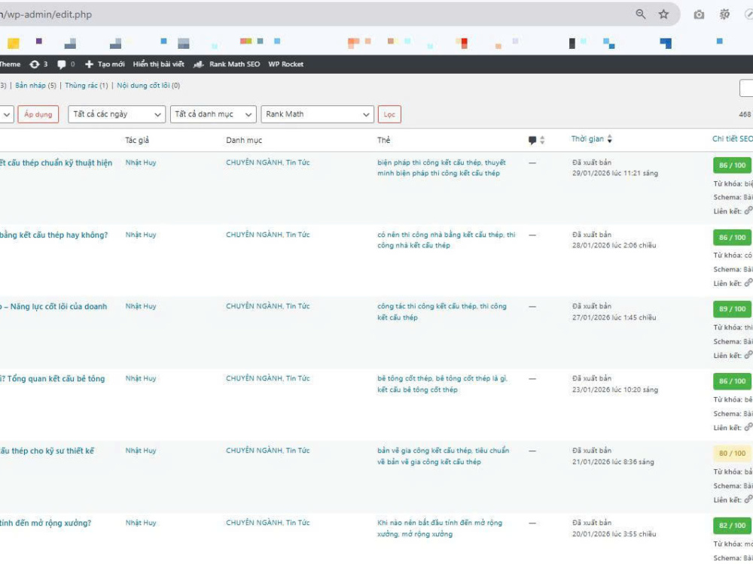Click author Nhật Huy in 20/01/2026 row
The width and height of the screenshot is (753, 564).
tap(141, 523)
